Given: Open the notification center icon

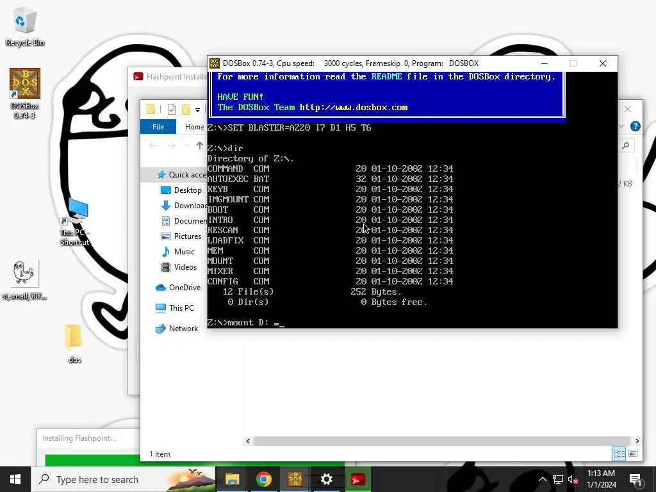Looking at the screenshot, I should click(635, 480).
